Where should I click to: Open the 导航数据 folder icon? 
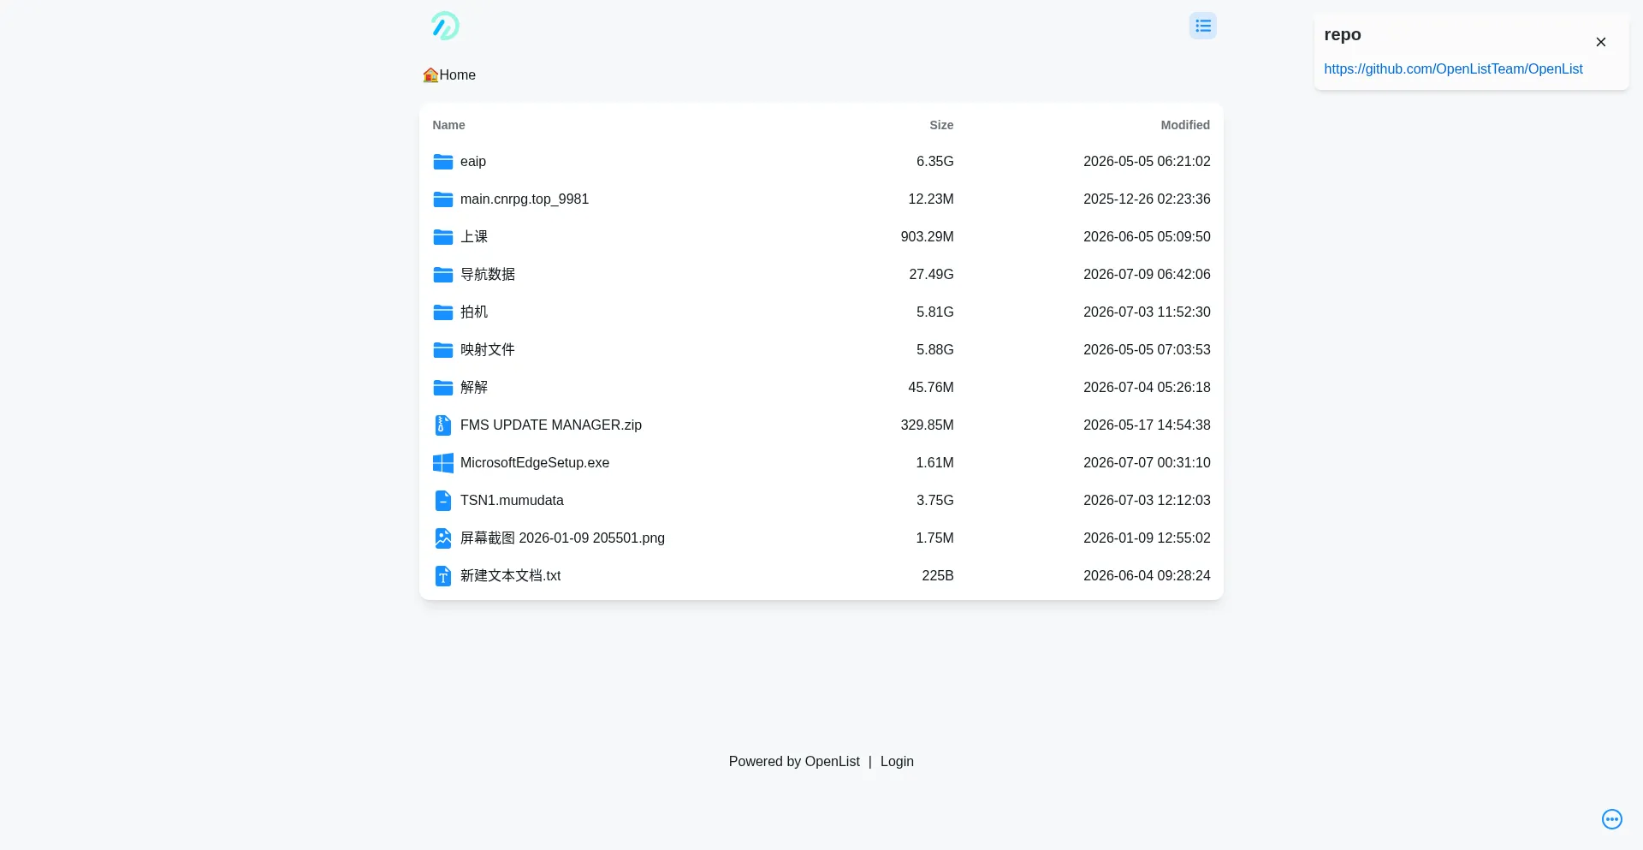pyautogui.click(x=442, y=275)
